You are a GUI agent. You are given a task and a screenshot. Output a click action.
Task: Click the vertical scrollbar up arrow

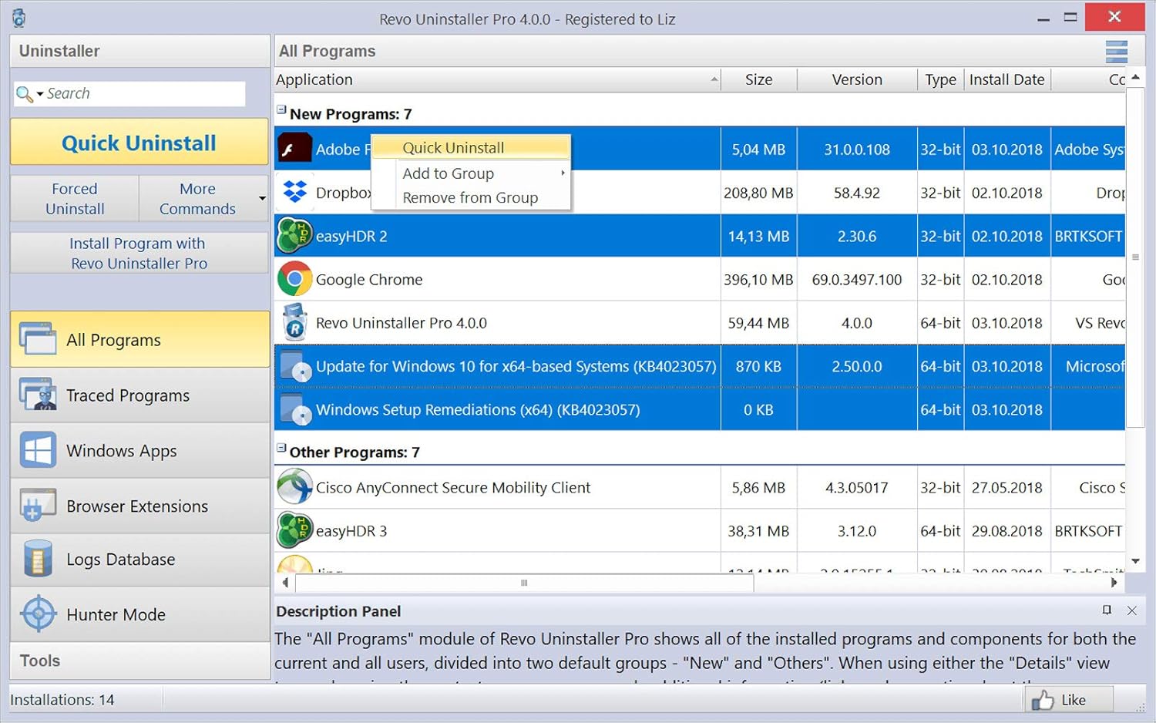1135,77
